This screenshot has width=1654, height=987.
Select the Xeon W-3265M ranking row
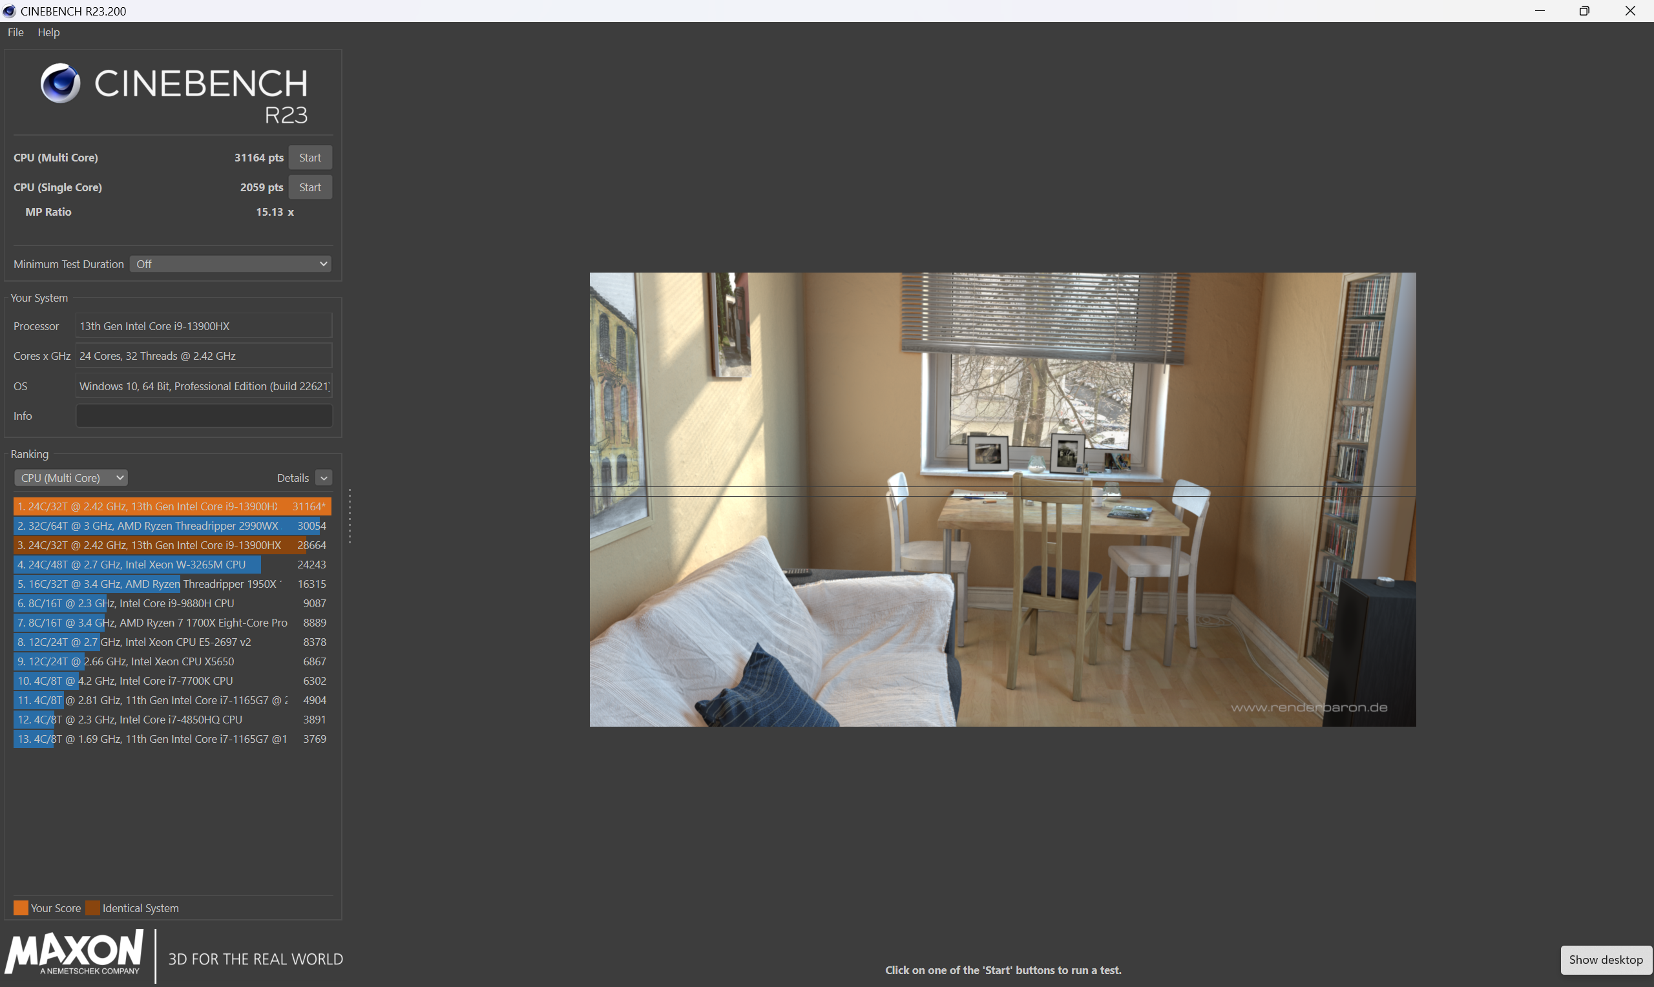point(173,564)
